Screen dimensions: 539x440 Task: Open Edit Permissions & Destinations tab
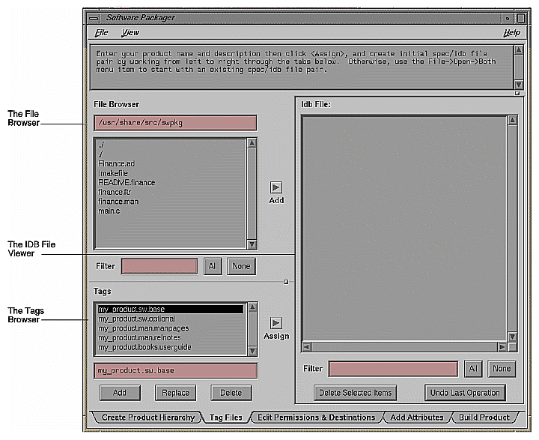pyautogui.click(x=316, y=418)
